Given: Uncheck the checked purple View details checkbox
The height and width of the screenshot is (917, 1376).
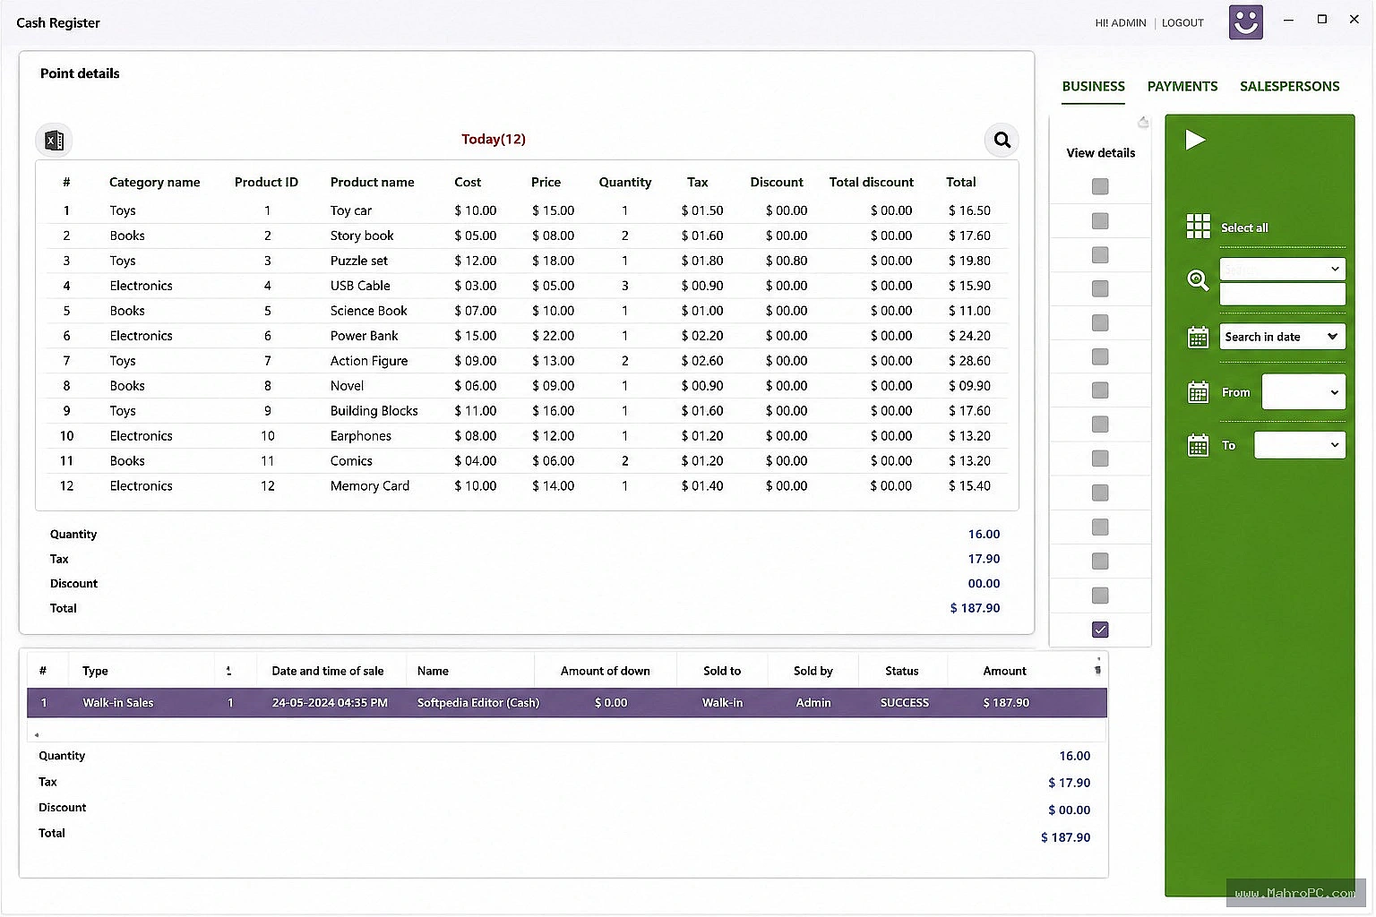Looking at the screenshot, I should pos(1100,630).
